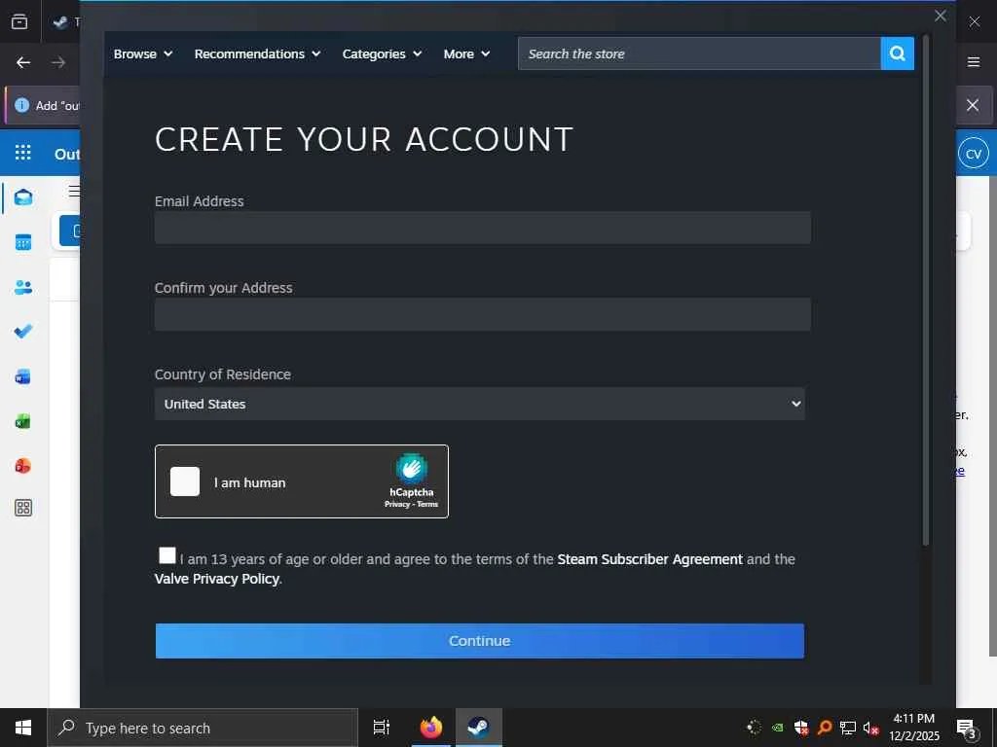Open Windows Start menu
997x747 pixels.
[23, 728]
